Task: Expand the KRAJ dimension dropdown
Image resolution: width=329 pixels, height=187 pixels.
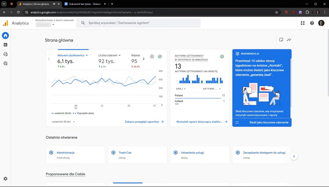Action: [181, 89]
